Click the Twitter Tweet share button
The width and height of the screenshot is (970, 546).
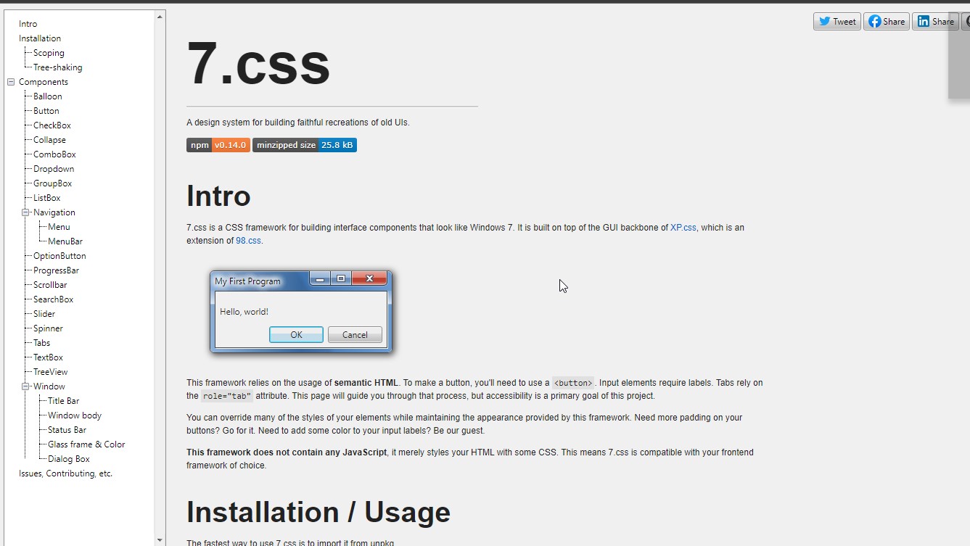coord(837,22)
